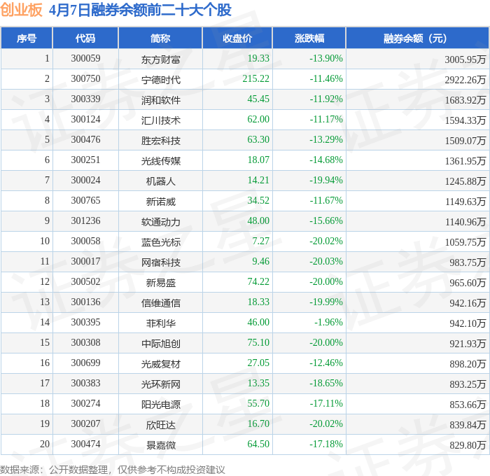Click closing price 34.52
This screenshot has height=476, width=490.
point(258,201)
